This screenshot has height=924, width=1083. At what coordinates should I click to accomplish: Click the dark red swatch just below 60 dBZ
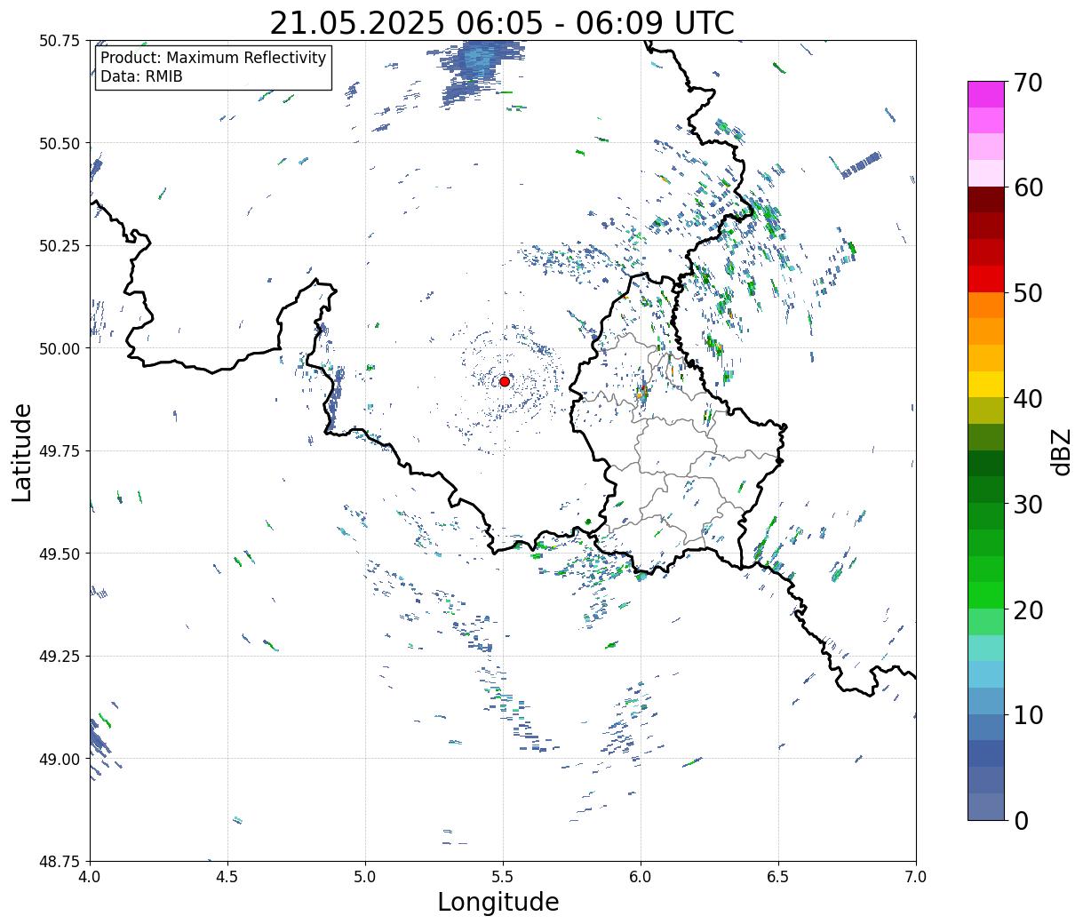click(x=986, y=199)
